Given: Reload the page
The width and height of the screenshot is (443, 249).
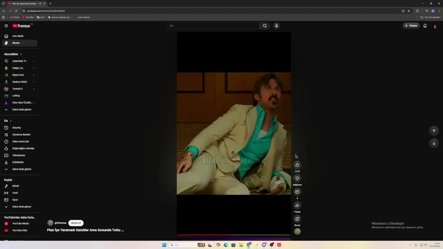Looking at the screenshot, I should coord(16,11).
